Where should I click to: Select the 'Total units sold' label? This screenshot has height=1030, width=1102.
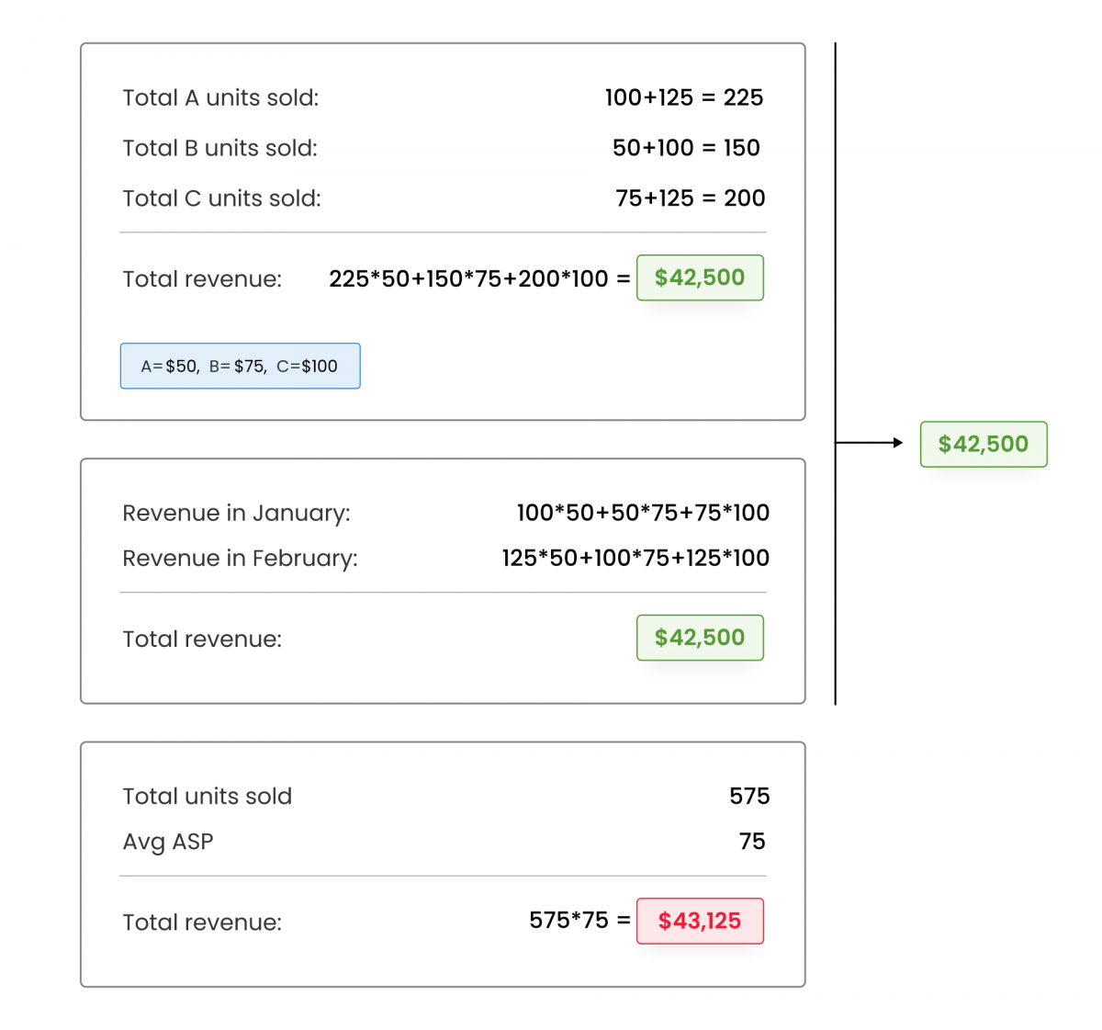(x=207, y=797)
